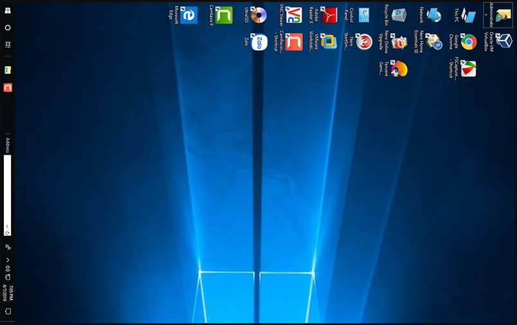
Task: Launch Adobe Reader X
Action: [x=329, y=15]
